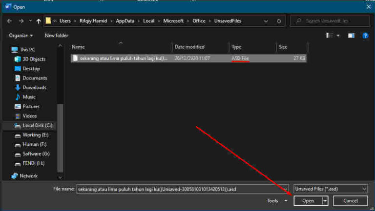Expand the address bar history dropdown
The image size is (375, 211).
[x=266, y=21]
